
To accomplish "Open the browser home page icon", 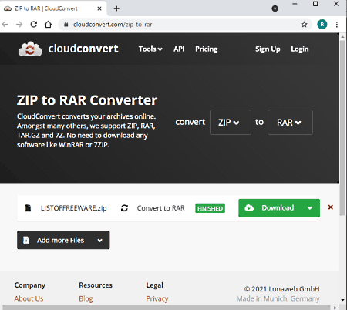I will pyautogui.click(x=48, y=25).
